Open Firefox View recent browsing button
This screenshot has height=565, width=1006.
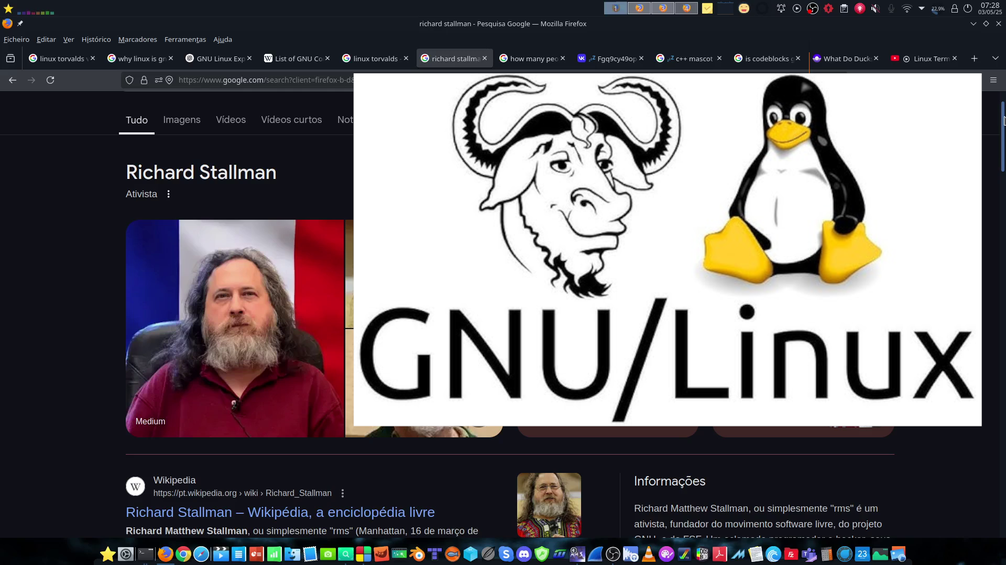coord(10,59)
